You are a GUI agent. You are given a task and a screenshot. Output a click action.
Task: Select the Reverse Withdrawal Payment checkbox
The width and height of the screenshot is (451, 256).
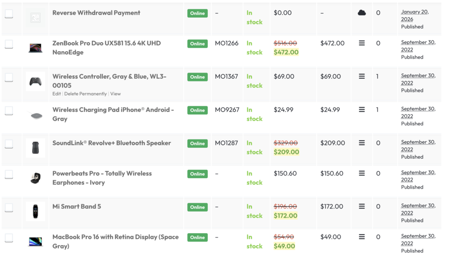9,14
